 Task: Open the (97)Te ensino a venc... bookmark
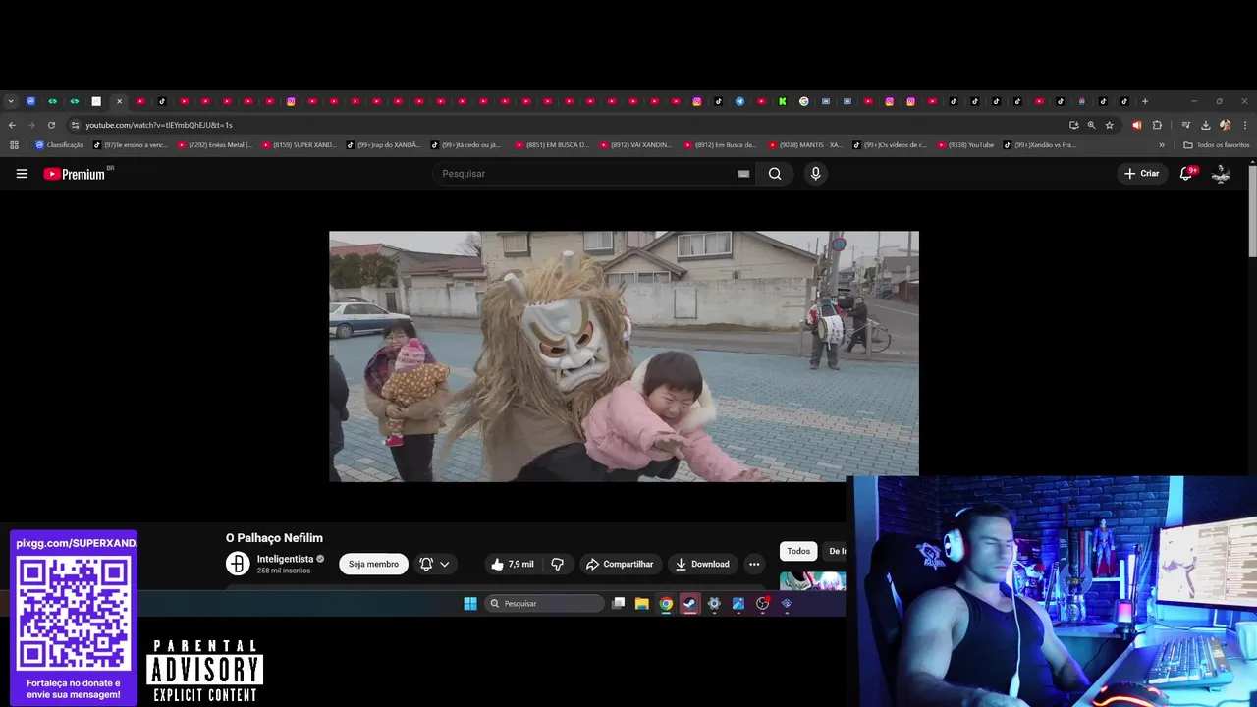(x=131, y=145)
